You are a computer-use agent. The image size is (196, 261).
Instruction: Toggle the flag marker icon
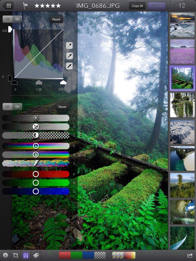click(x=25, y=6)
